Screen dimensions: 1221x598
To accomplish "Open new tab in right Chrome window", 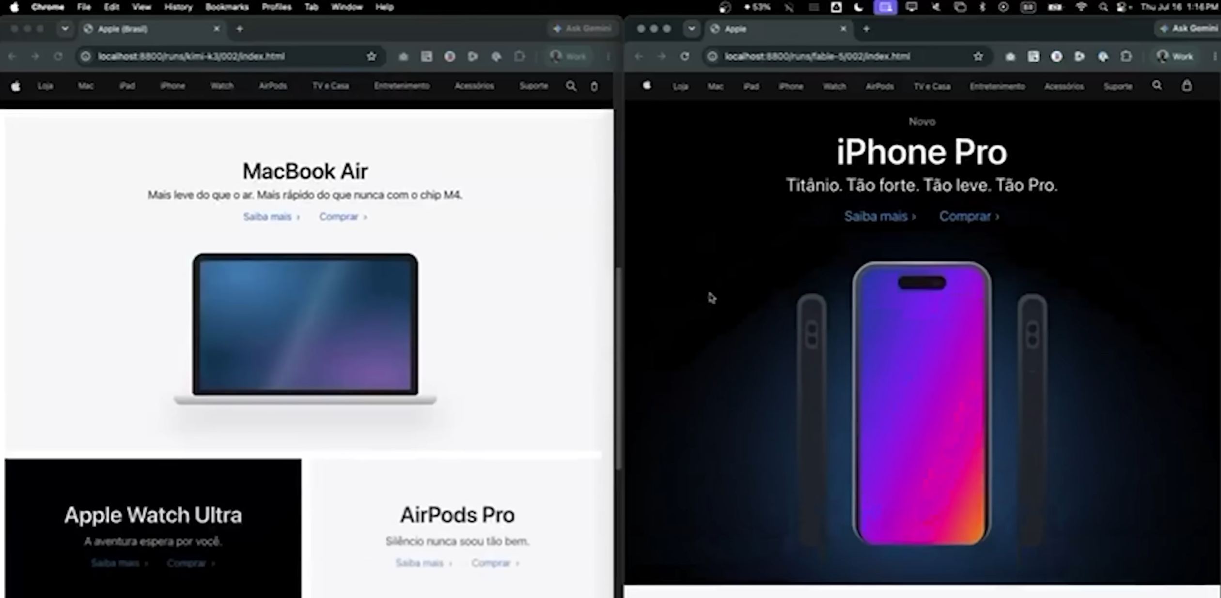I will pyautogui.click(x=866, y=29).
